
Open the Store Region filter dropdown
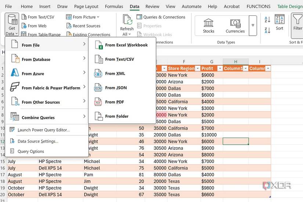(x=198, y=68)
